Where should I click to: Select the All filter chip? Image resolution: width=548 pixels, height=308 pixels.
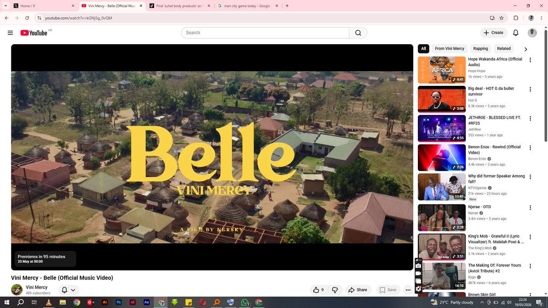(423, 48)
